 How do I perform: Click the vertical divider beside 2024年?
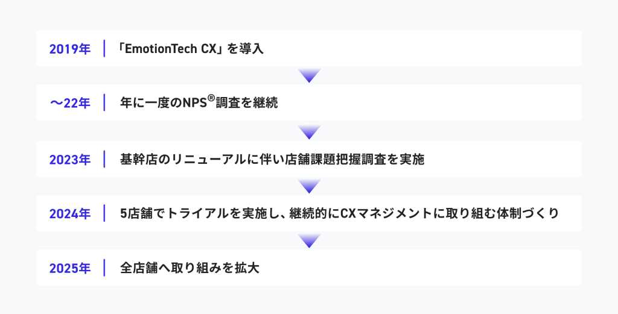104,213
